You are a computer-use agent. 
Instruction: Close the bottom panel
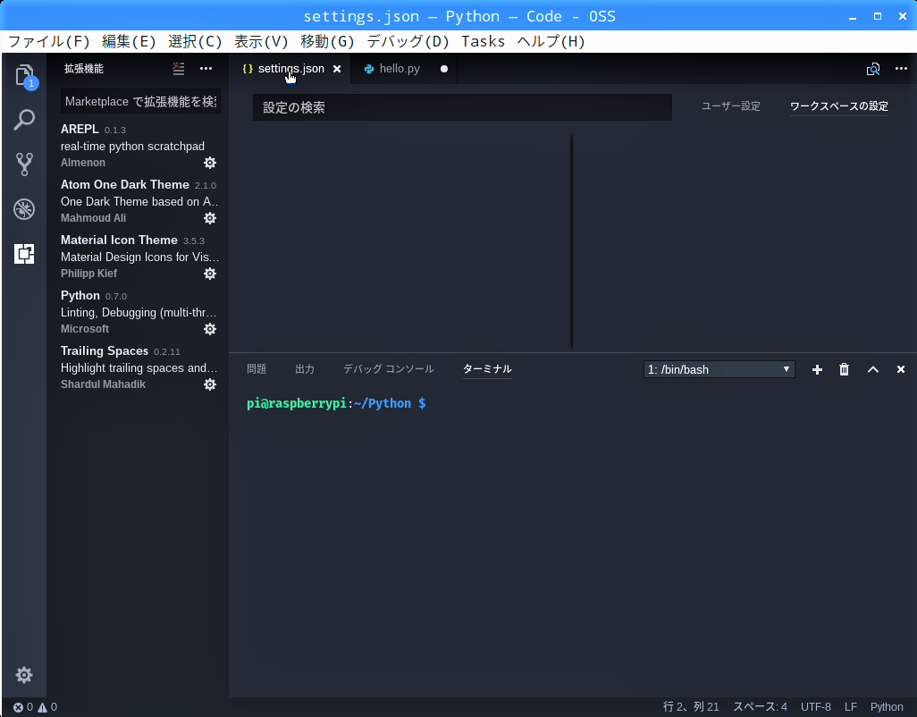[x=901, y=369]
